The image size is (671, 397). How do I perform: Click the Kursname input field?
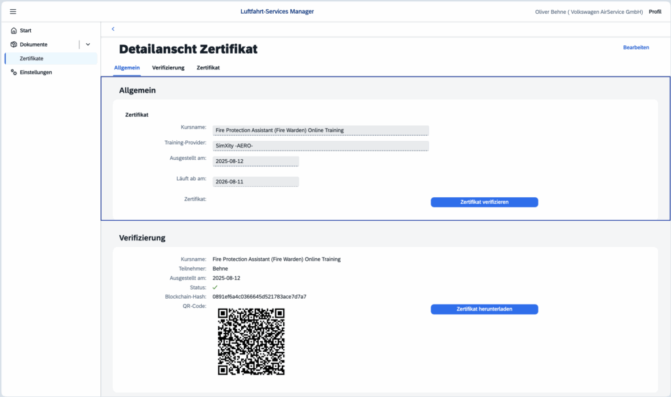tap(320, 130)
